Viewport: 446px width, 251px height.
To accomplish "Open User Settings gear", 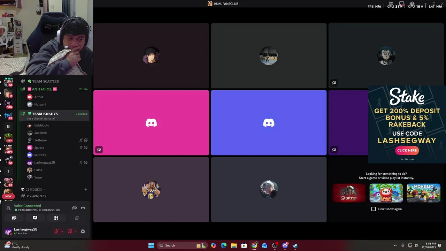I will click(83, 231).
